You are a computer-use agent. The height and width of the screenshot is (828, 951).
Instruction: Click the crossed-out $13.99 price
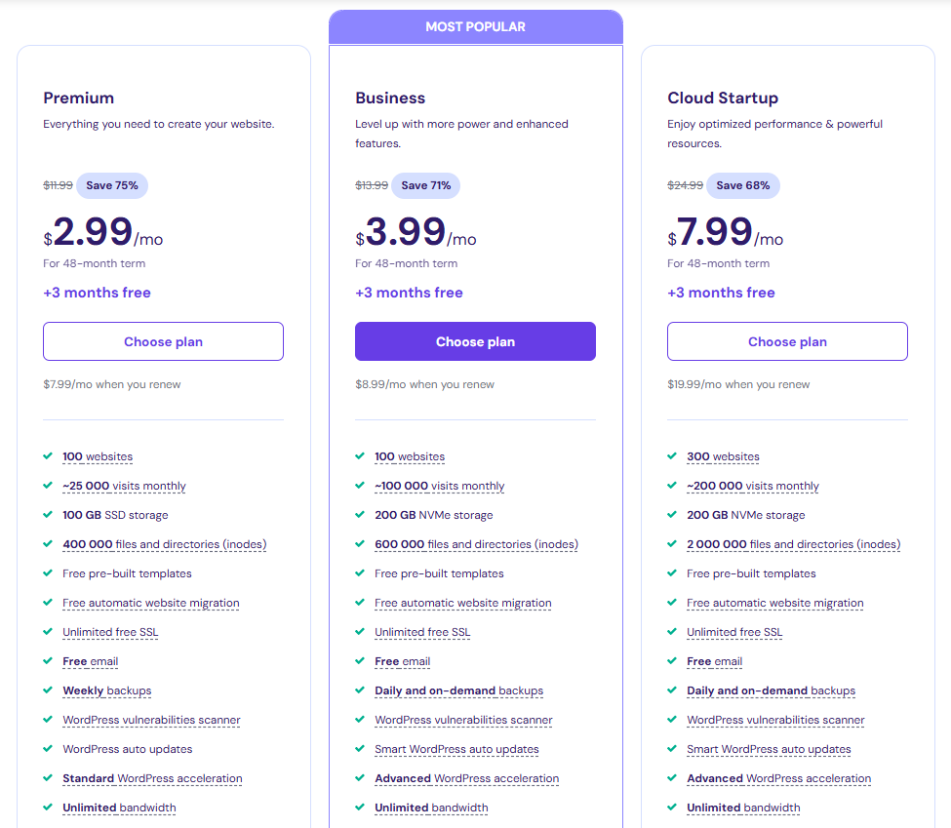[x=372, y=185]
